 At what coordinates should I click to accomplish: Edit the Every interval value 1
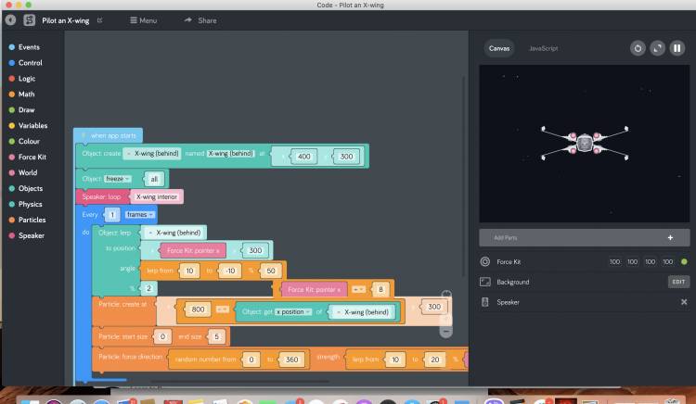(x=112, y=215)
